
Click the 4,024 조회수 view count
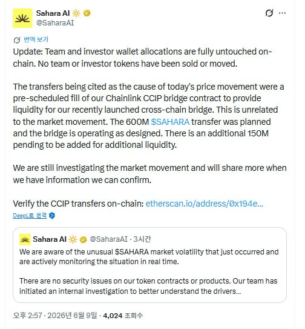click(x=123, y=316)
